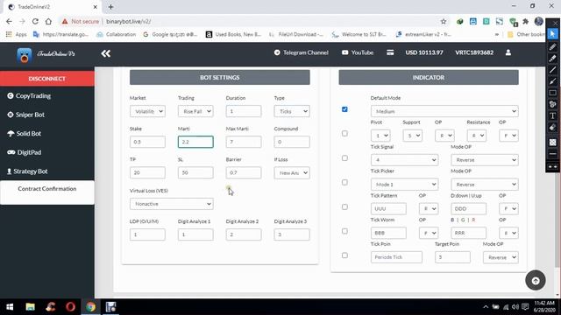Open the Support value dropdown
This screenshot has width=561, height=315.
click(412, 136)
